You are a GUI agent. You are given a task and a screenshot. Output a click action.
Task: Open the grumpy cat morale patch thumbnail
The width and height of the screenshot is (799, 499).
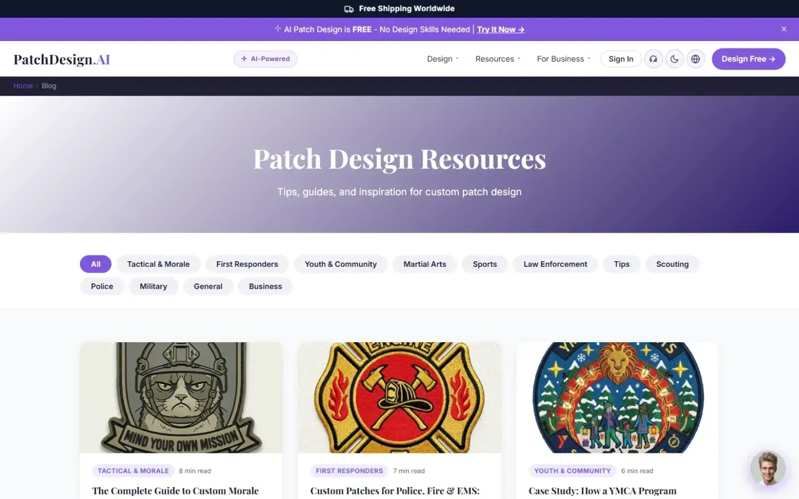point(181,397)
